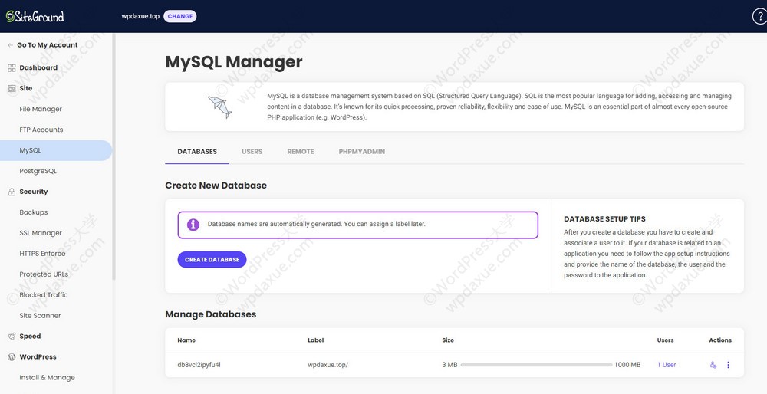Collapse the Security section in sidebar
767x394 pixels.
point(34,192)
